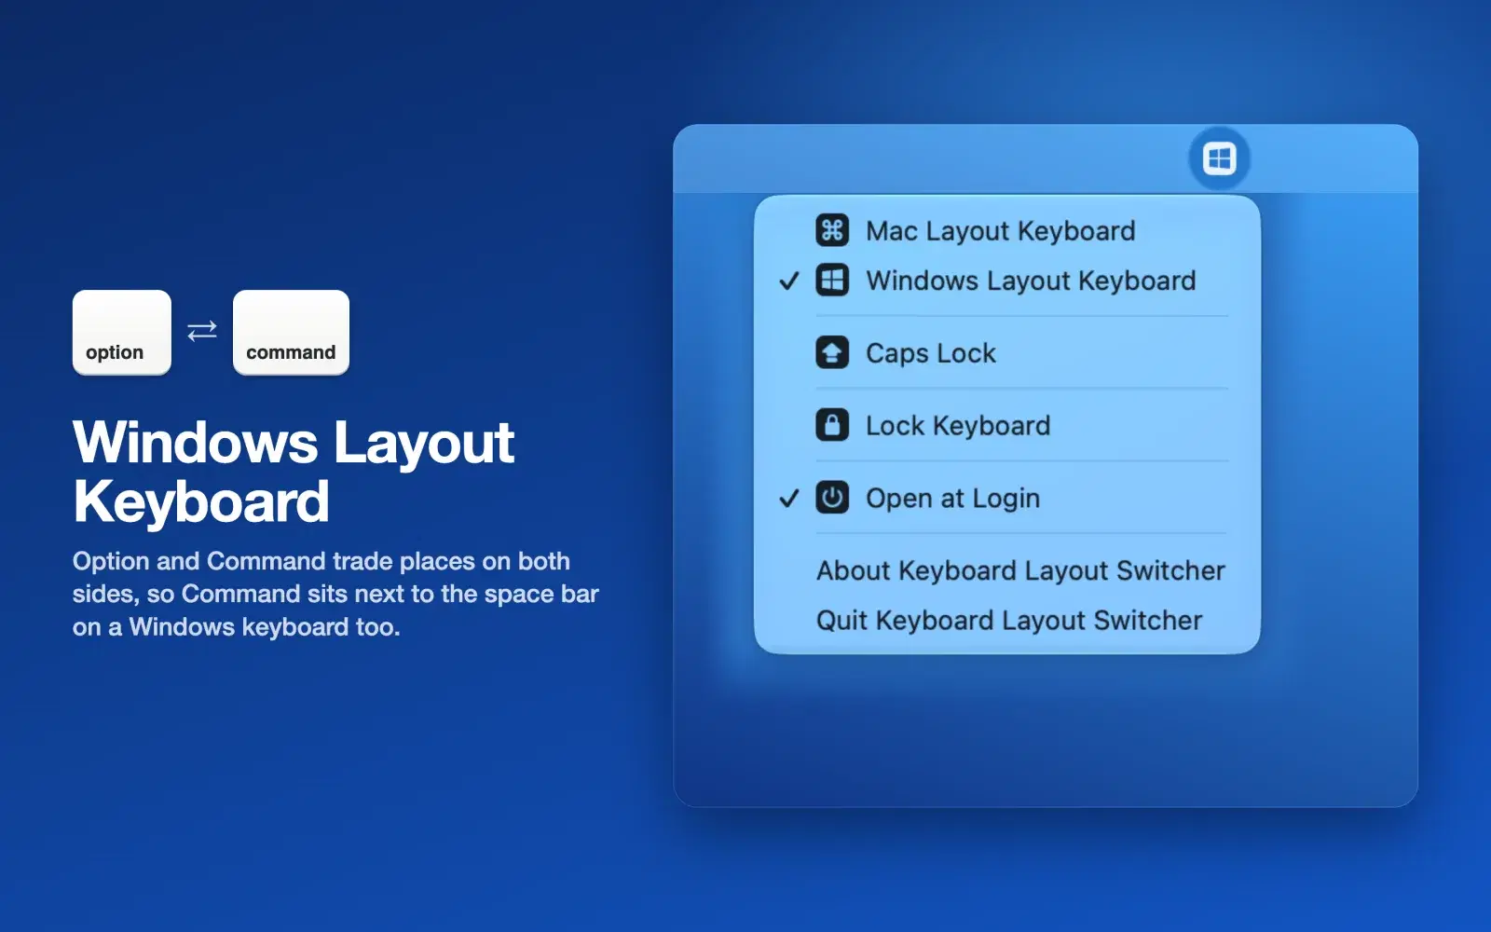The width and height of the screenshot is (1491, 932).
Task: Click the Windows icon beside Windows Layout Keyboard
Action: [x=832, y=280]
